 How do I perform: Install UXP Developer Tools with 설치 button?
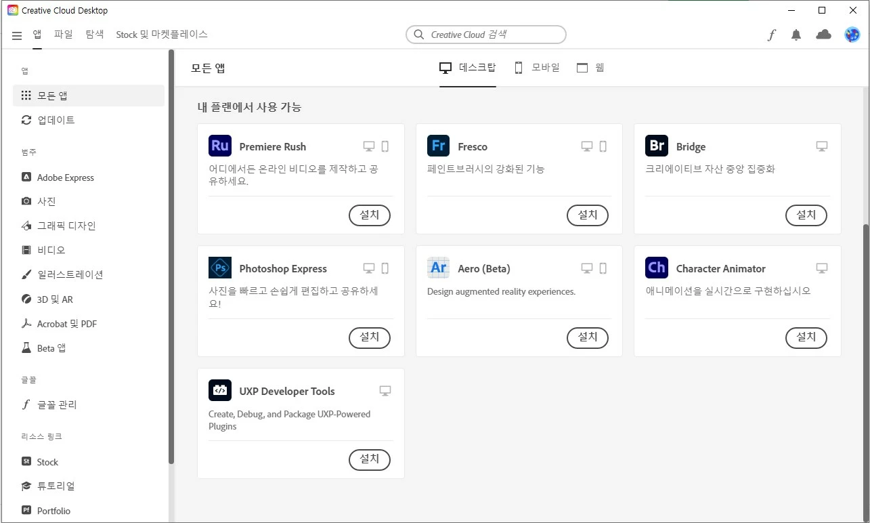point(370,459)
